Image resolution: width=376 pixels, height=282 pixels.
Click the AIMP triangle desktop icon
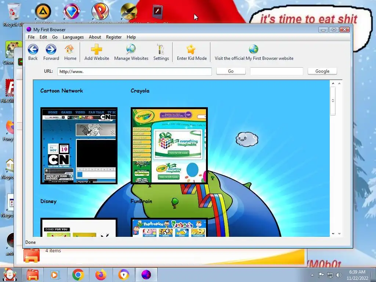tap(43, 11)
